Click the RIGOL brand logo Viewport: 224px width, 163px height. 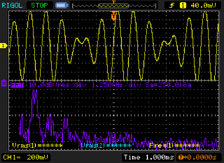[12, 5]
